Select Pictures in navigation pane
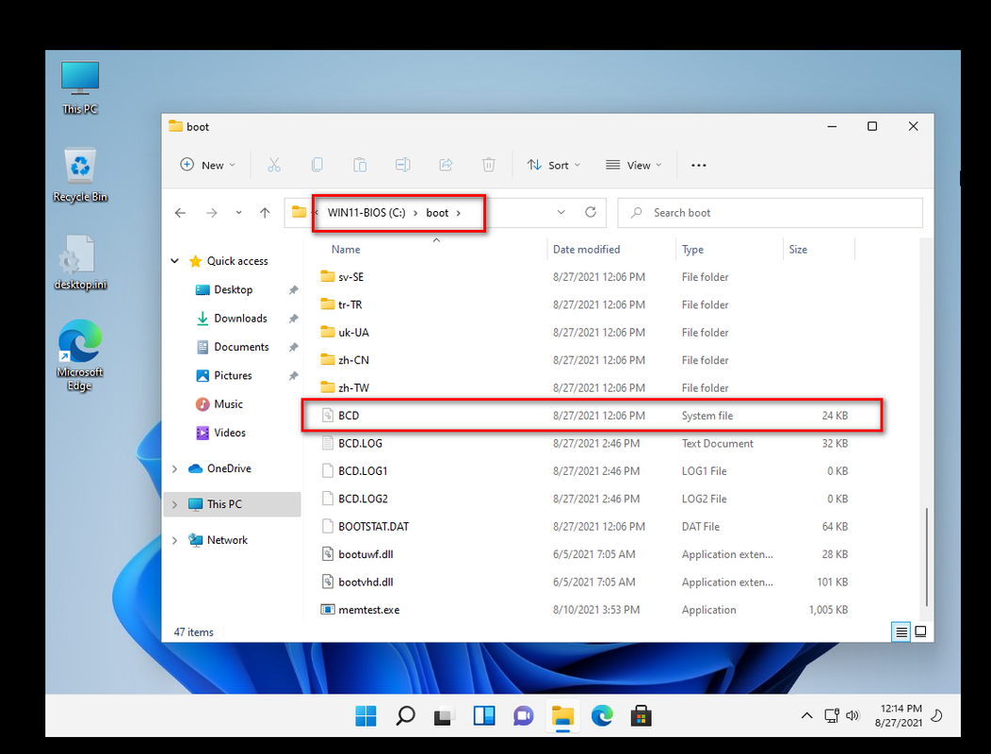 [233, 375]
